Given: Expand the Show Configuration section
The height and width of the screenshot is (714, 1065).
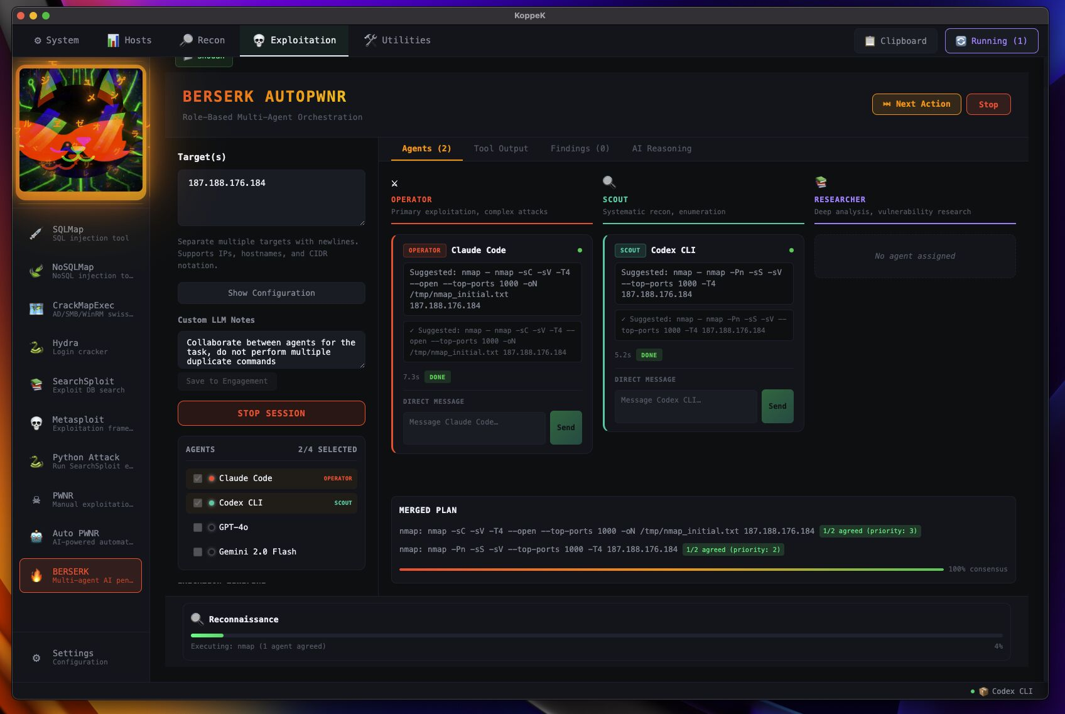Looking at the screenshot, I should click(x=271, y=293).
